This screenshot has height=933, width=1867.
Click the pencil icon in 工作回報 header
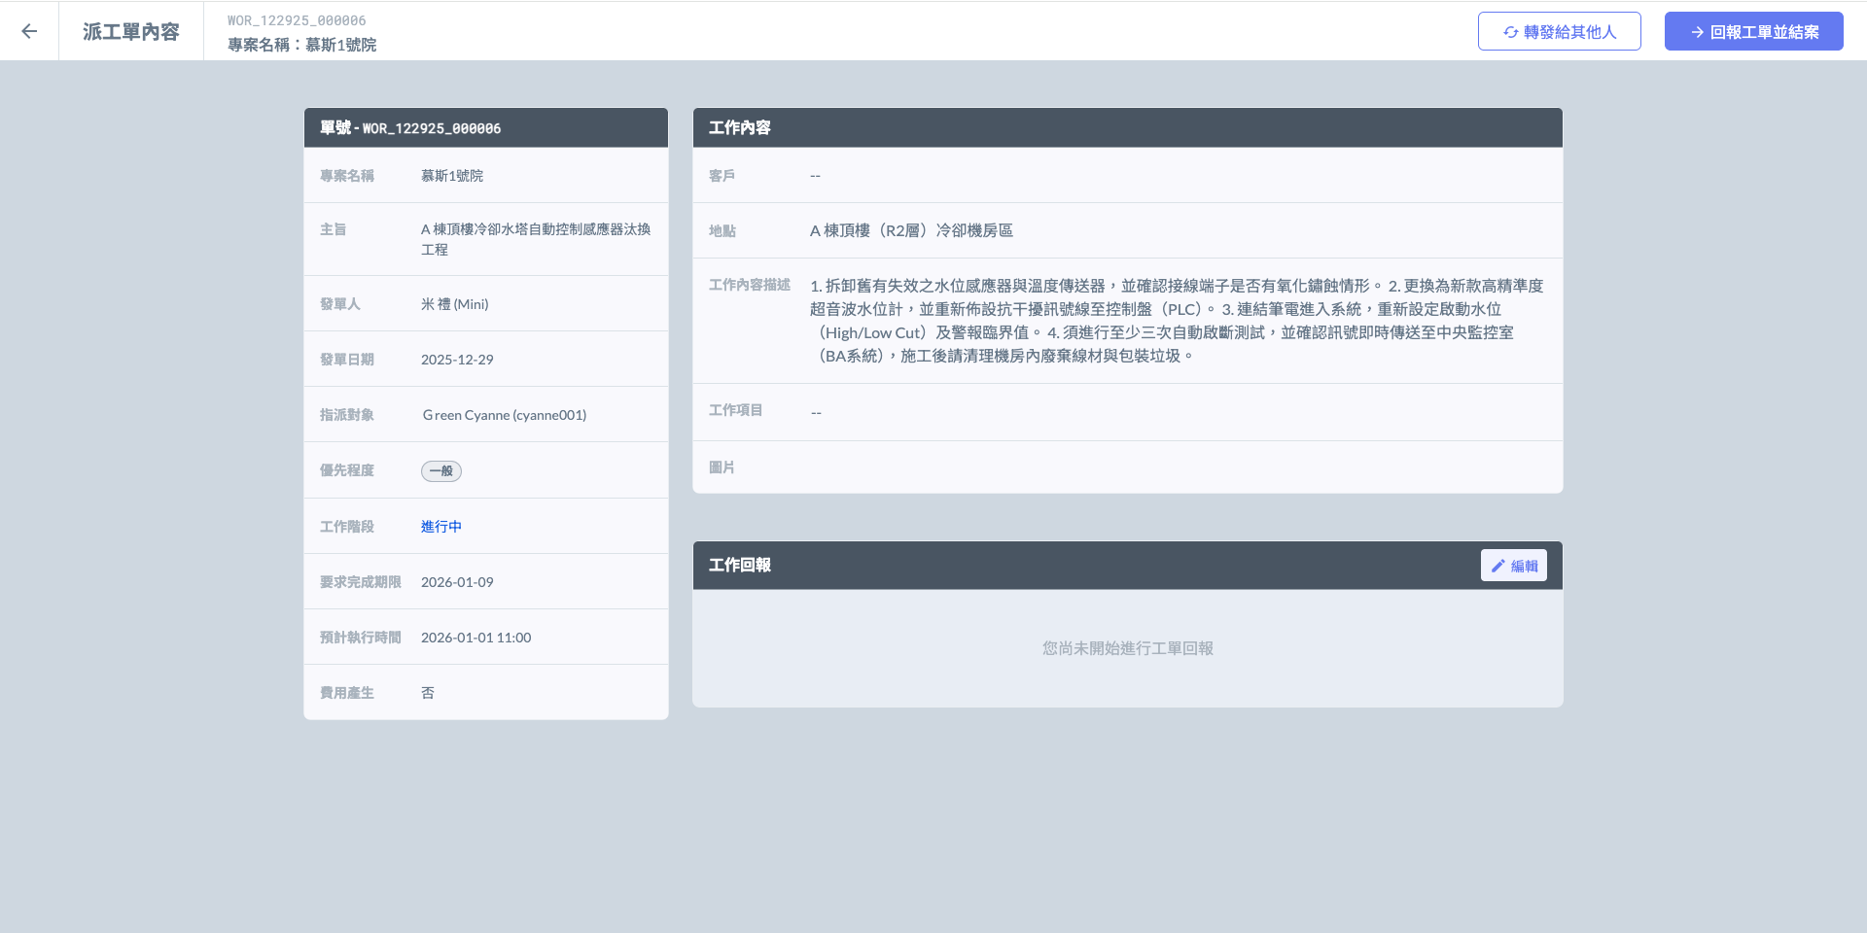point(1497,566)
